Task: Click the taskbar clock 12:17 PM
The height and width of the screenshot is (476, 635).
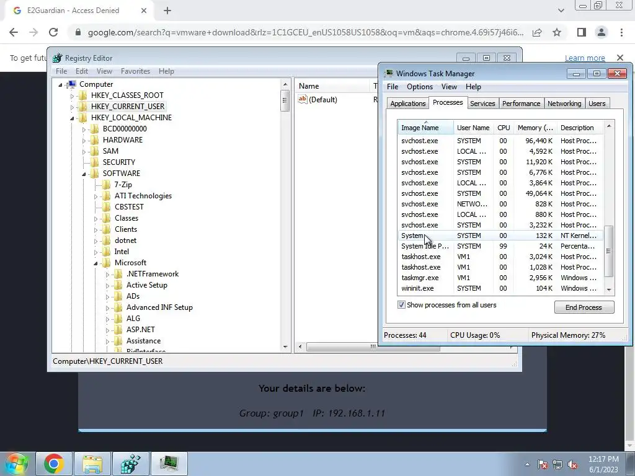Action: tap(603, 459)
